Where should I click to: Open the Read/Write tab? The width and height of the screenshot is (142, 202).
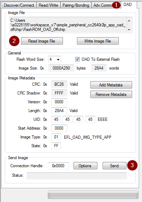point(49,5)
